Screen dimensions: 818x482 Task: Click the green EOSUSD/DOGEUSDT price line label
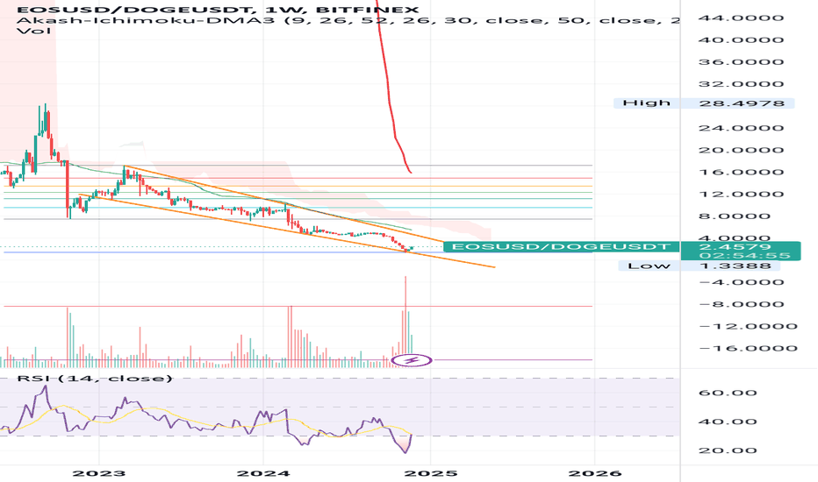(x=562, y=246)
